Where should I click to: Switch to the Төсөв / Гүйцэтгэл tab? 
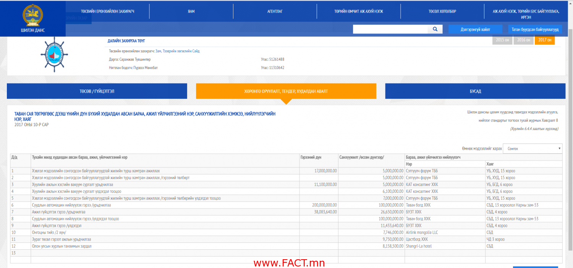pyautogui.click(x=97, y=91)
